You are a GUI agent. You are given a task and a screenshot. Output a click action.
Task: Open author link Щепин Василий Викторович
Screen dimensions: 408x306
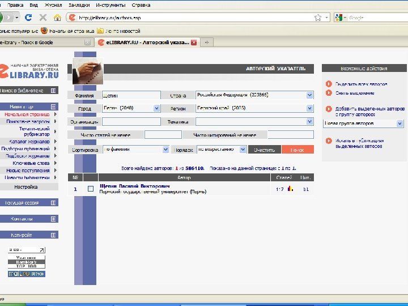pos(134,186)
